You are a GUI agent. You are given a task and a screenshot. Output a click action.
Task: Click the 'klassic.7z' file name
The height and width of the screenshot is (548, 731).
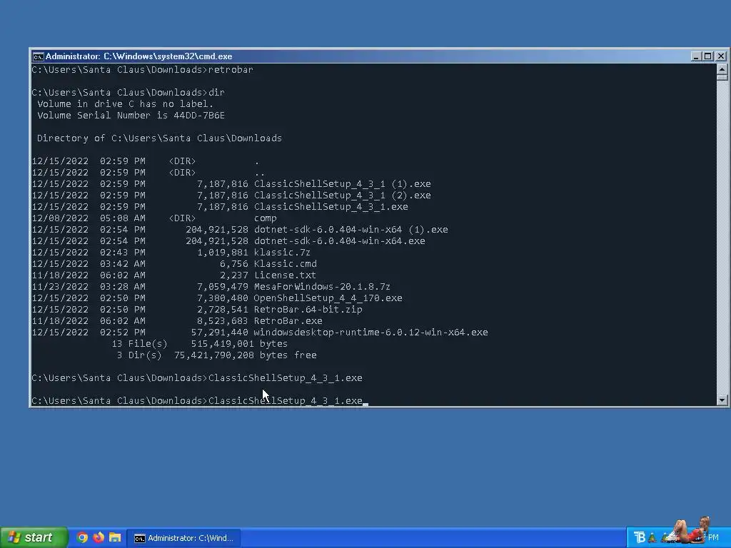[x=282, y=253]
